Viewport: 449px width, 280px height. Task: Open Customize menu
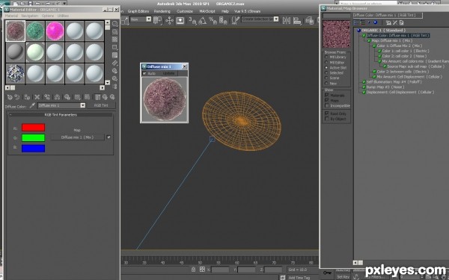185,11
